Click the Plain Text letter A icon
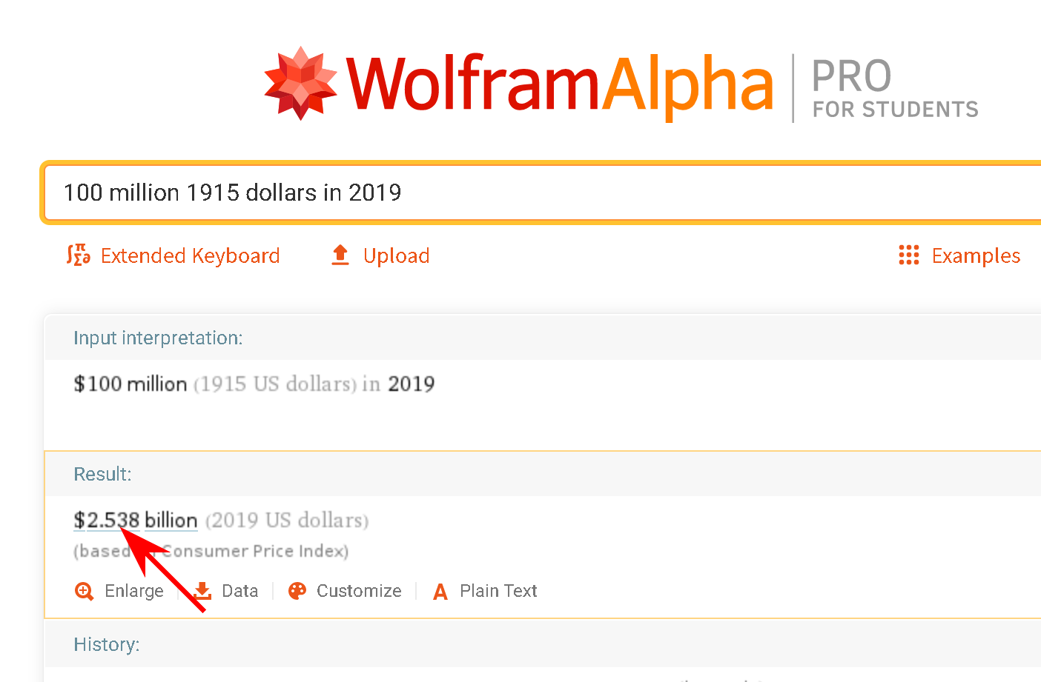Image resolution: width=1041 pixels, height=682 pixels. (x=440, y=592)
